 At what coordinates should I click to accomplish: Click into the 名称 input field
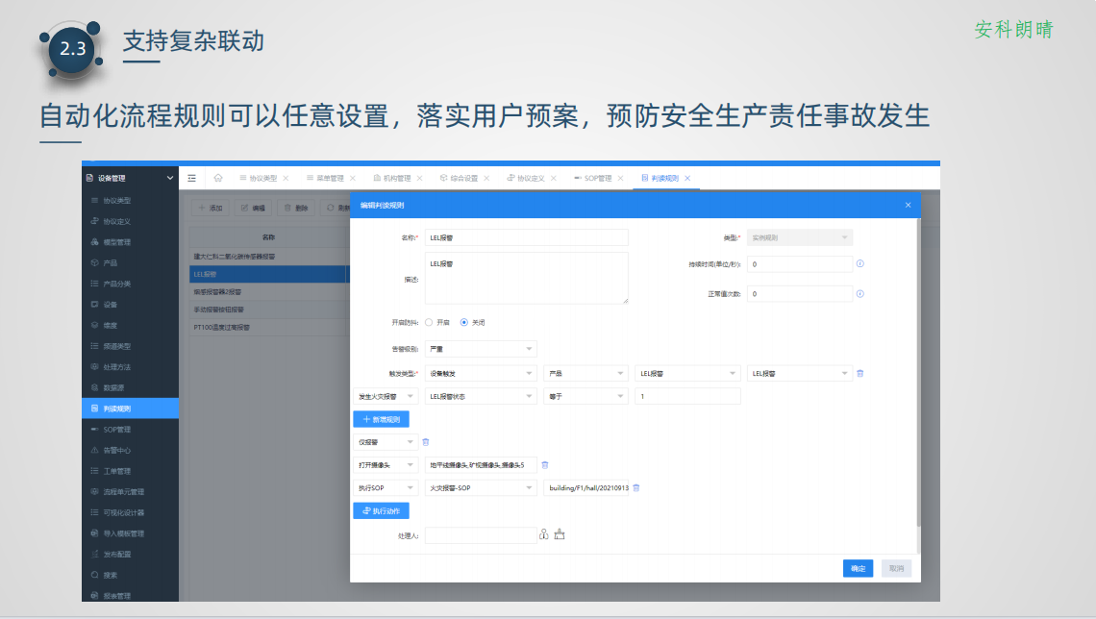[526, 237]
